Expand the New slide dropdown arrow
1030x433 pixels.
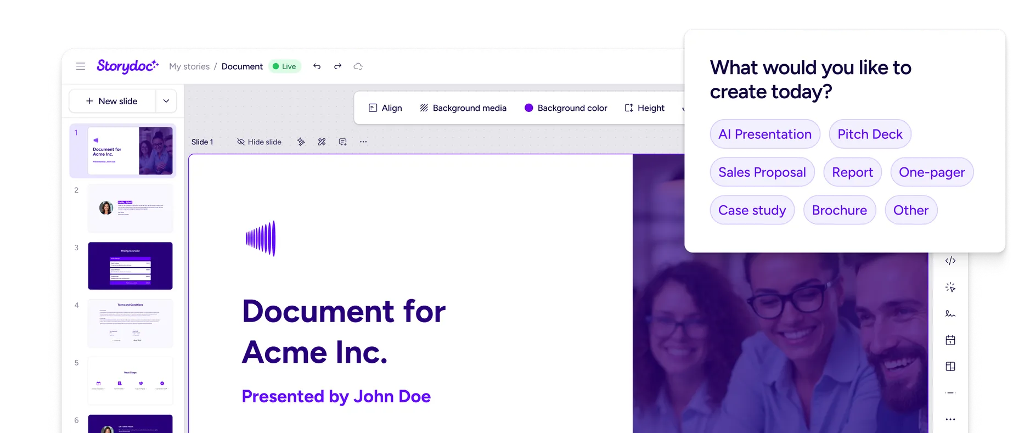(x=166, y=101)
